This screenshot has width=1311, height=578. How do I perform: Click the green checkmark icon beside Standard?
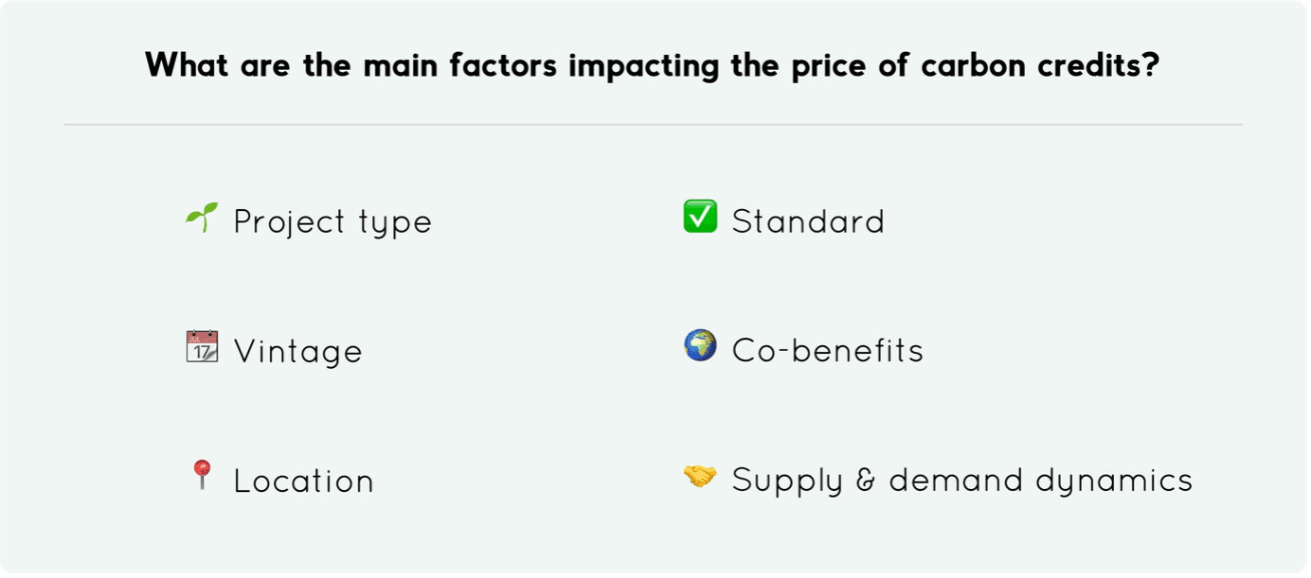(700, 217)
